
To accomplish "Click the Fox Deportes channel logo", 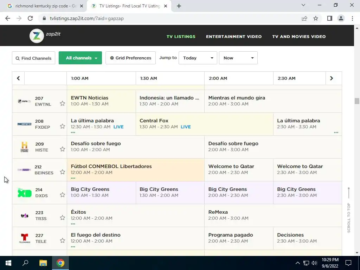I will coord(24,124).
